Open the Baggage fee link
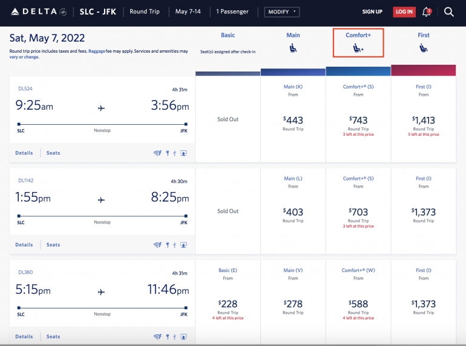This screenshot has width=466, height=346. [97, 52]
